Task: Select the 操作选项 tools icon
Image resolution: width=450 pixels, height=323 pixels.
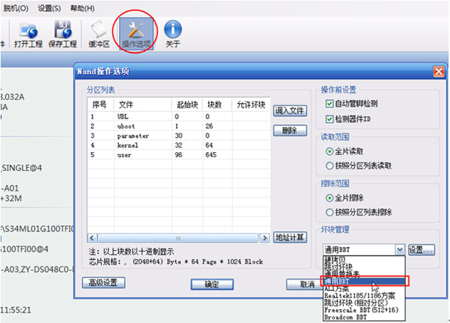Action: pos(136,35)
